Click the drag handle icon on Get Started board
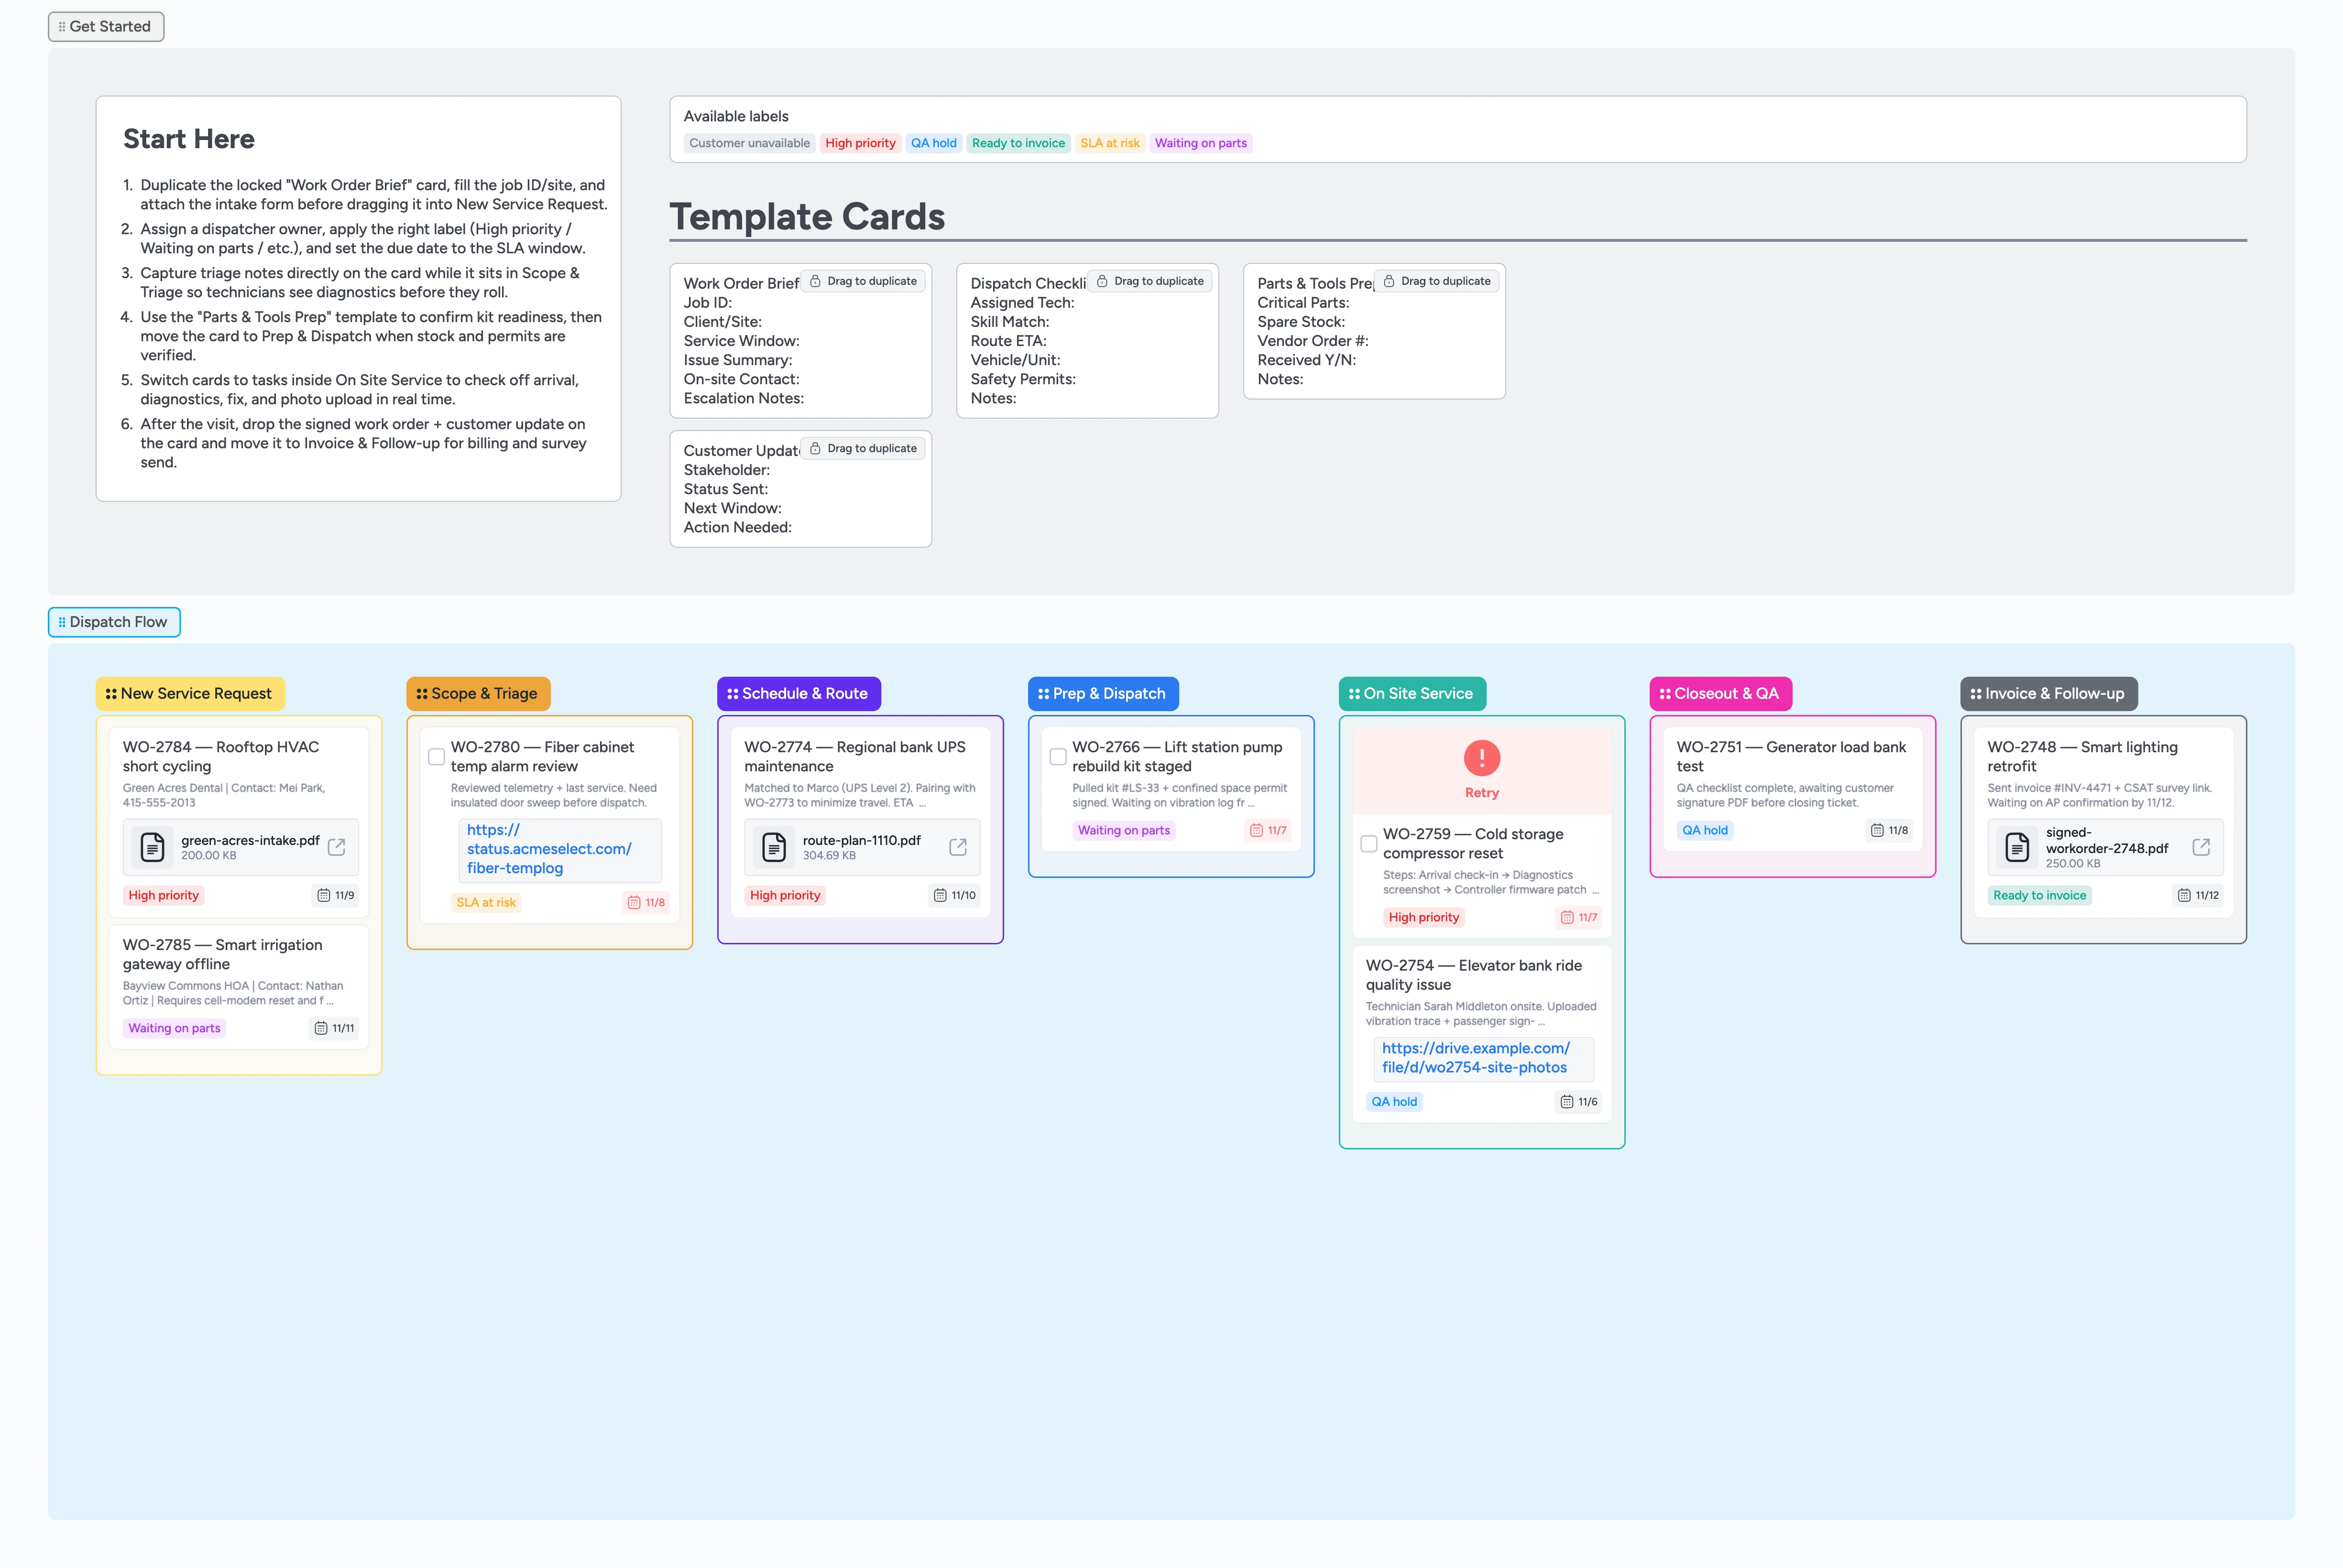The height and width of the screenshot is (1568, 2343). [x=62, y=26]
